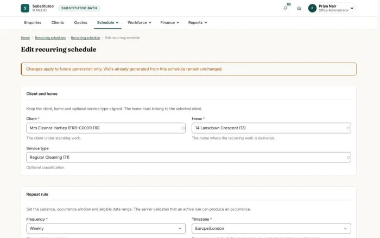The height and width of the screenshot is (238, 380).
Task: Click the Repeat rule section title
Action: pyautogui.click(x=37, y=195)
